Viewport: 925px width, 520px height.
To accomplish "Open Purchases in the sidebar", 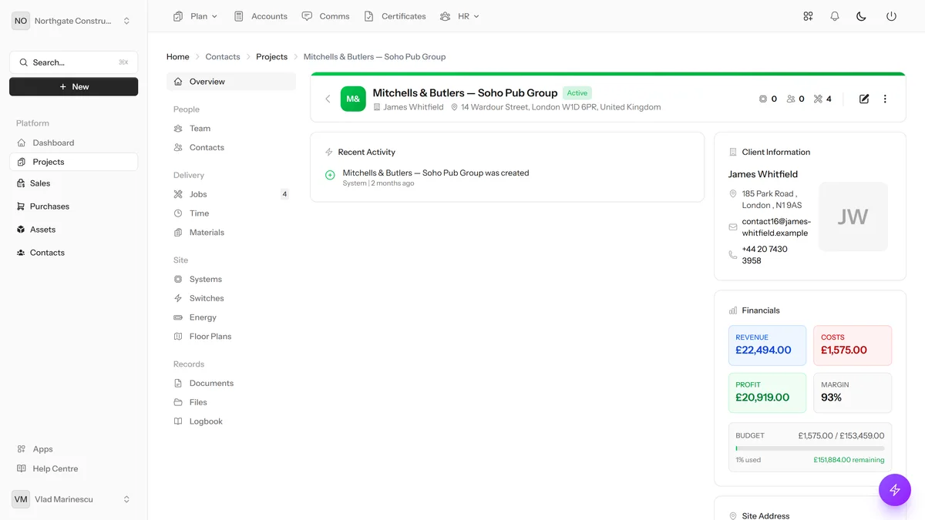I will pyautogui.click(x=73, y=206).
